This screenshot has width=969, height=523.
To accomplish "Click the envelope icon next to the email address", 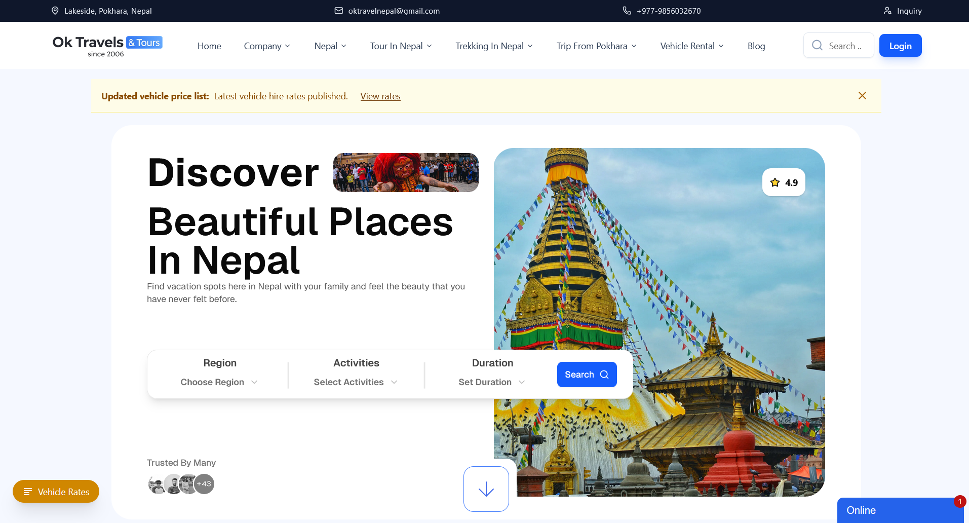I will pyautogui.click(x=337, y=11).
